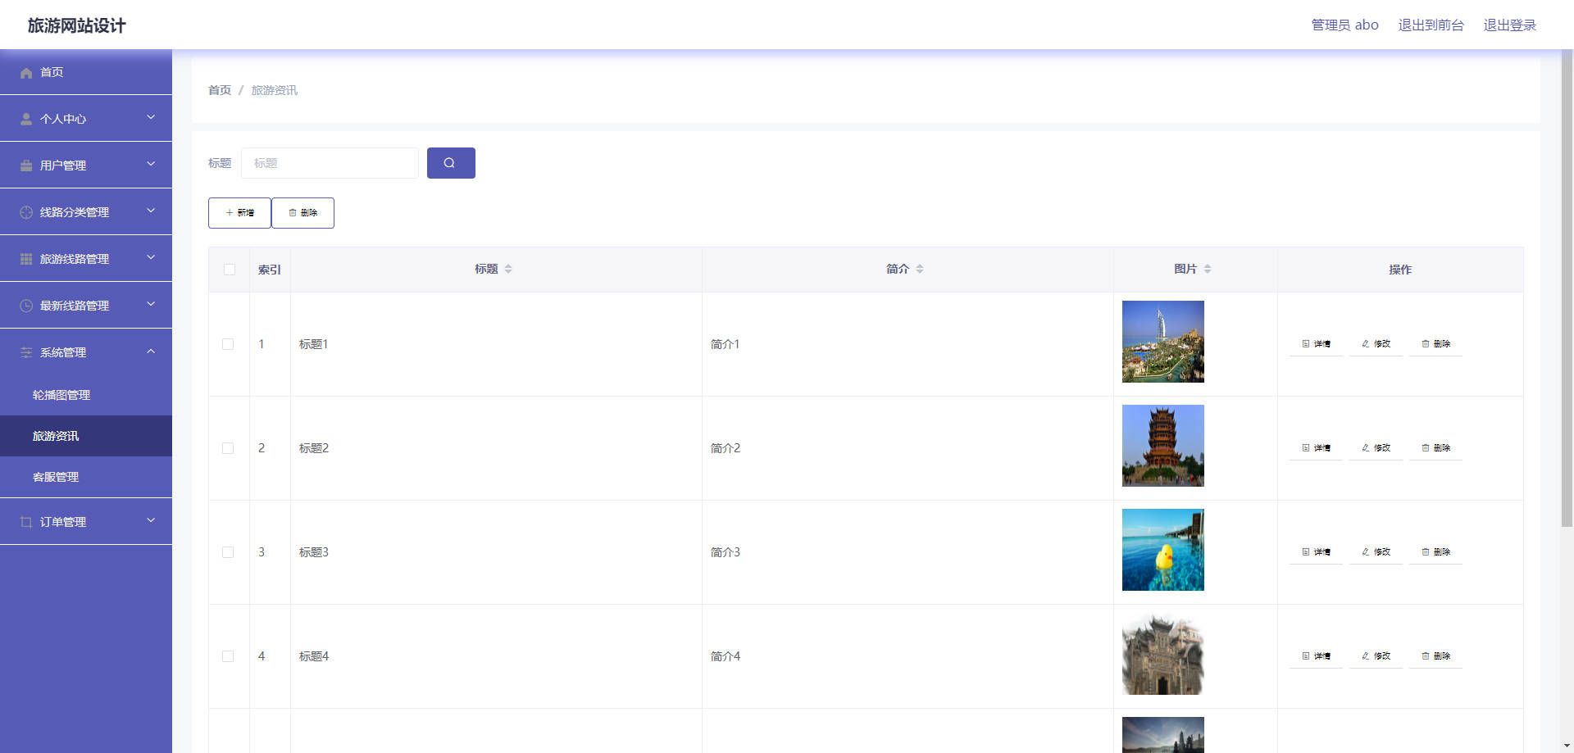Check the checkbox for row 3 (标题3)
This screenshot has height=753, width=1574.
click(x=228, y=552)
